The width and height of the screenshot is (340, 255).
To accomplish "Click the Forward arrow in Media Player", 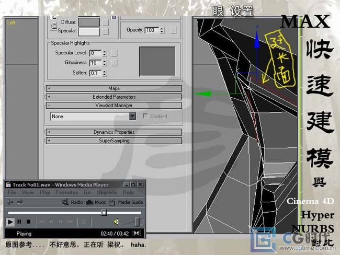I will coord(20,202).
